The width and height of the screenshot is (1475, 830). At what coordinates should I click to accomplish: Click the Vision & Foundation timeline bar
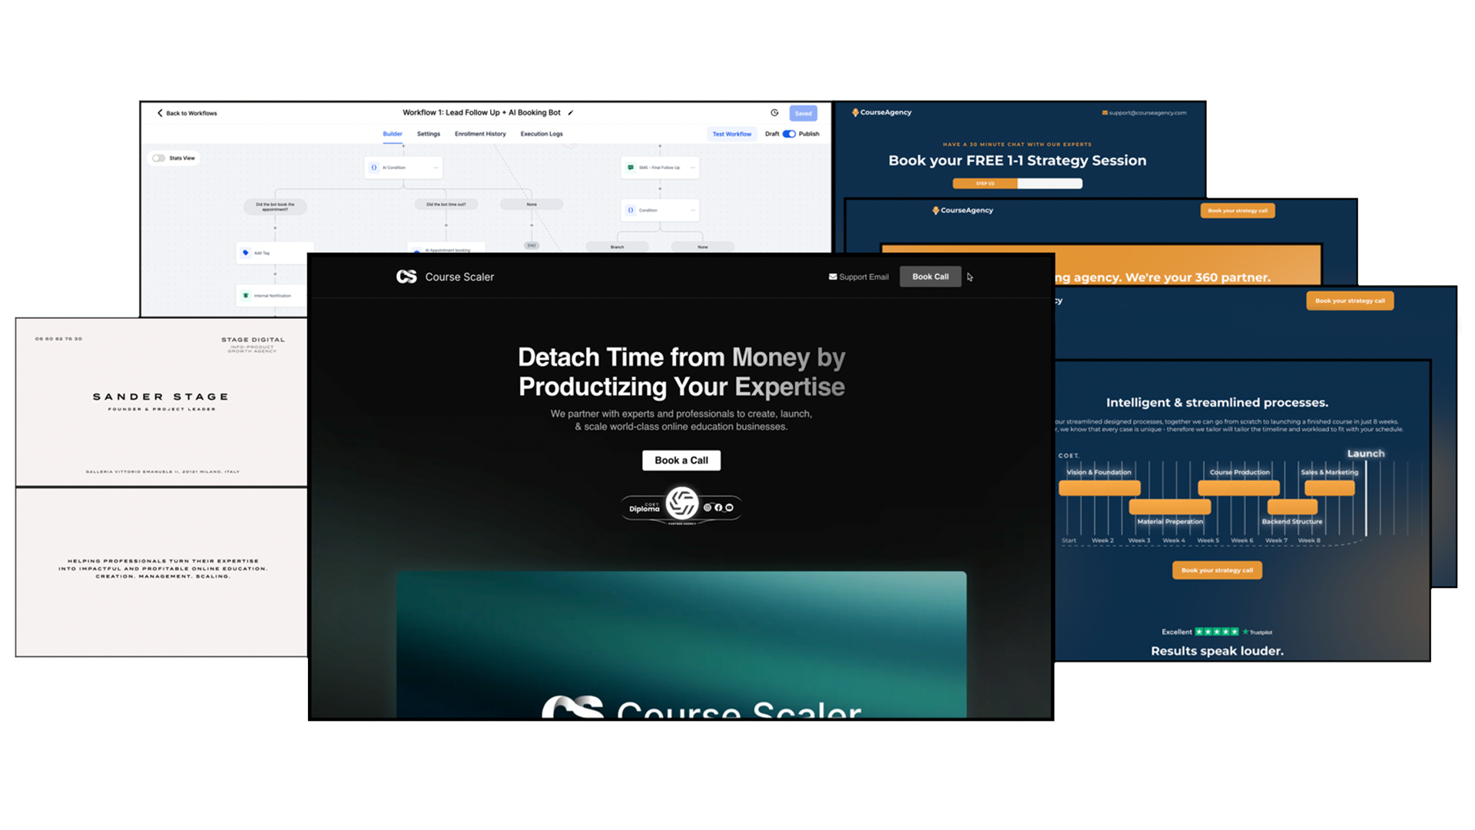[x=1099, y=488]
